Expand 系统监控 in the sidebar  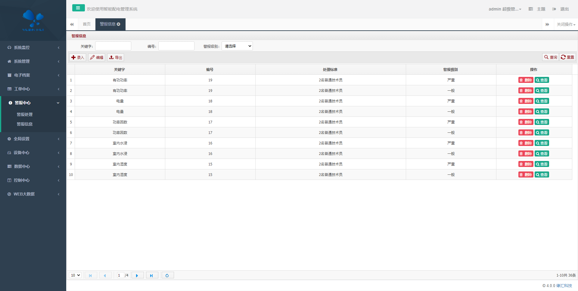click(33, 47)
